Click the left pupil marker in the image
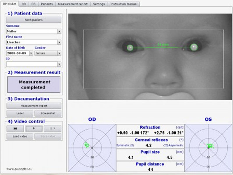The width and height of the screenshot is (233, 175). tap(130, 48)
